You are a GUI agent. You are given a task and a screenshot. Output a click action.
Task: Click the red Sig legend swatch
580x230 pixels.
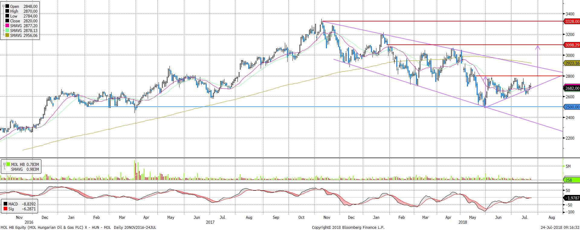(5, 209)
